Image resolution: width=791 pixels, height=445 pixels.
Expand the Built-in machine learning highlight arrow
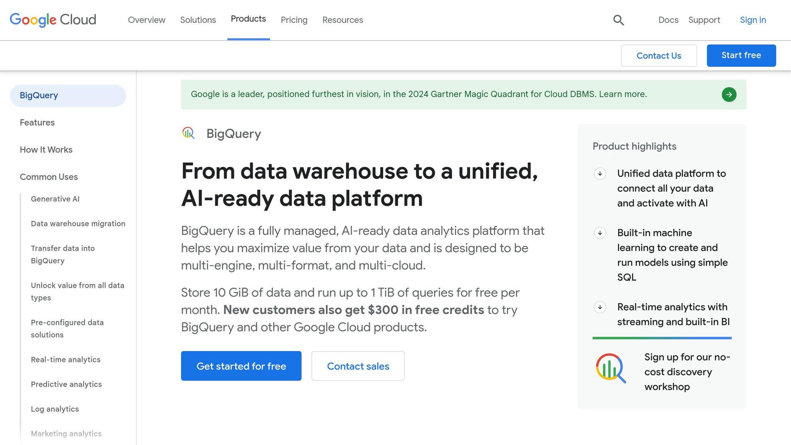[600, 233]
